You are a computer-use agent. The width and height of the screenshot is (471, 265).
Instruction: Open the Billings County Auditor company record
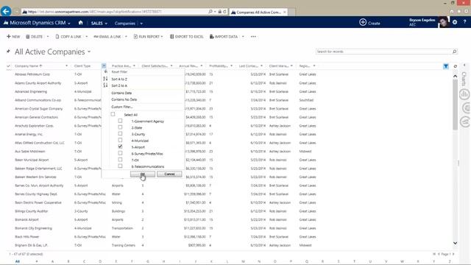32,211
